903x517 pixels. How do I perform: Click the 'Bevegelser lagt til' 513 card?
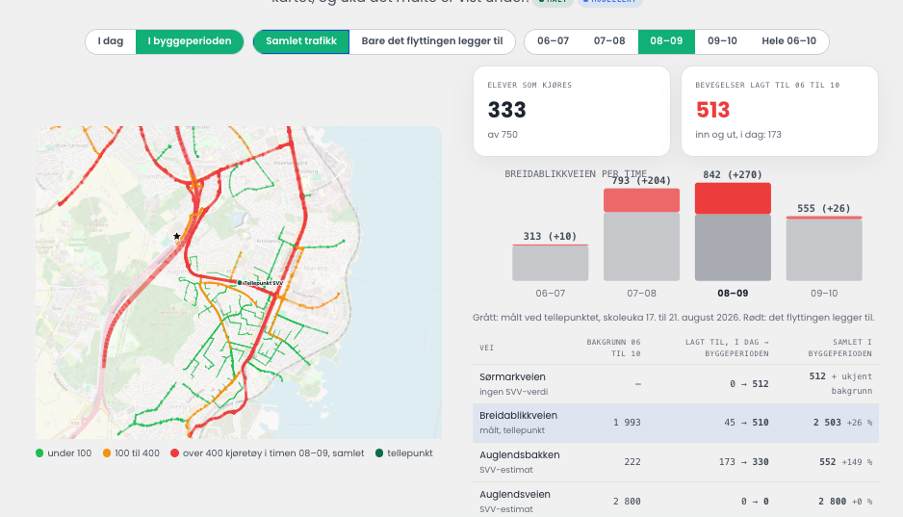[780, 111]
